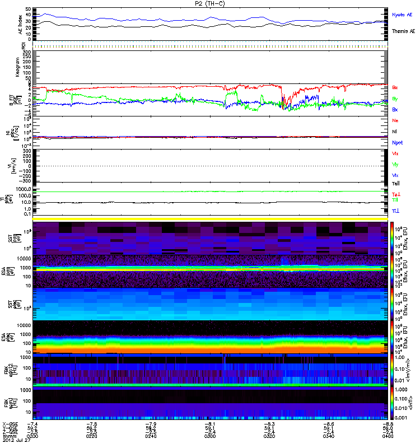This screenshot has width=420, height=448.
Task: Select the black Ni density legend label
Action: point(394,132)
